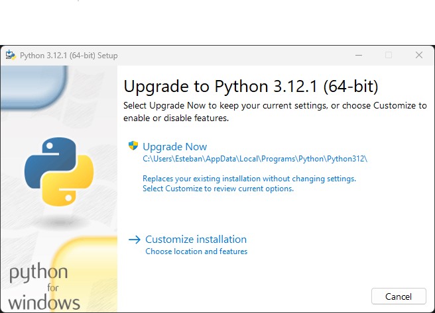The height and width of the screenshot is (313, 435).
Task: Click the arrow icon beside Customize installation
Action: click(135, 240)
